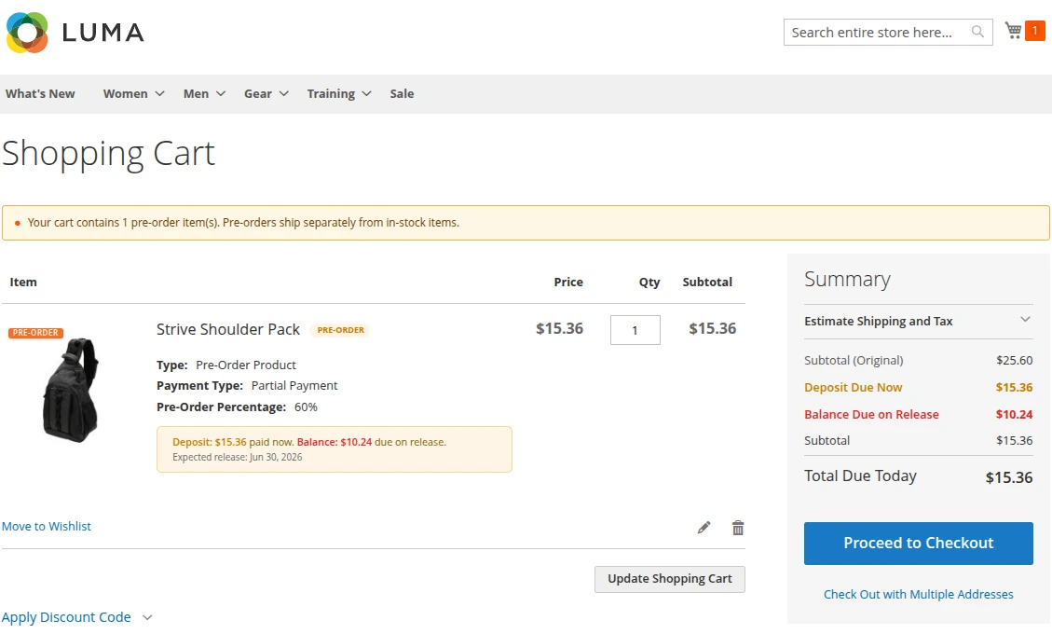1052x634 pixels.
Task: Click Subtotal (Original) $25.60 value
Action: point(1014,361)
